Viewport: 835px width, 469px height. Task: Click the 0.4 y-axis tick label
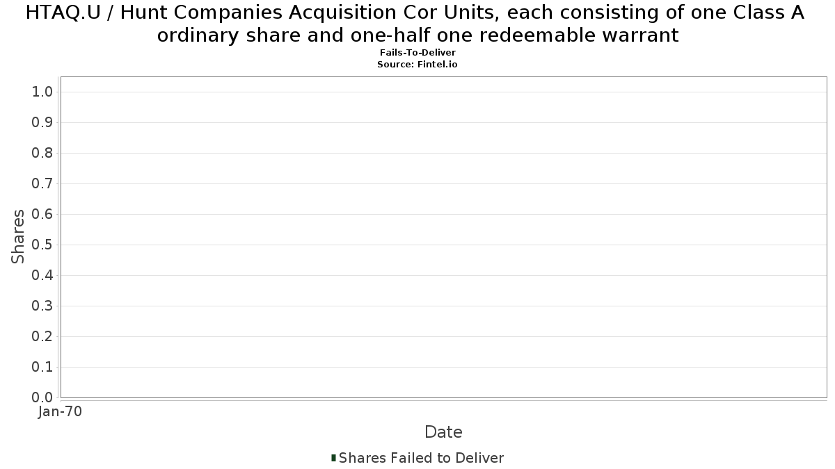43,275
